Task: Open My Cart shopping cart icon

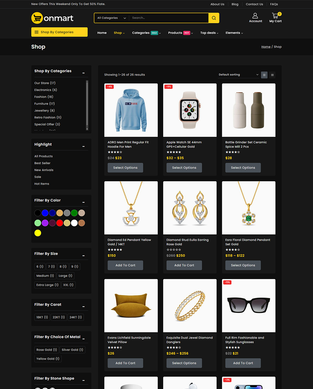Action: (x=275, y=16)
